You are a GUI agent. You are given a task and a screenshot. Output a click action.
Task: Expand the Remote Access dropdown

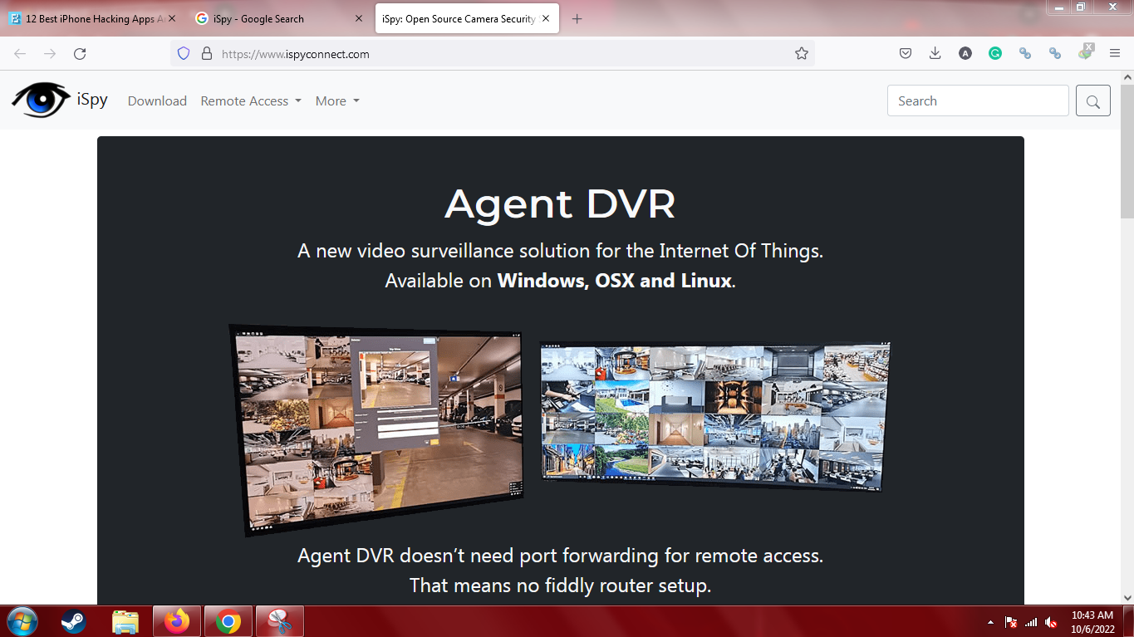251,100
